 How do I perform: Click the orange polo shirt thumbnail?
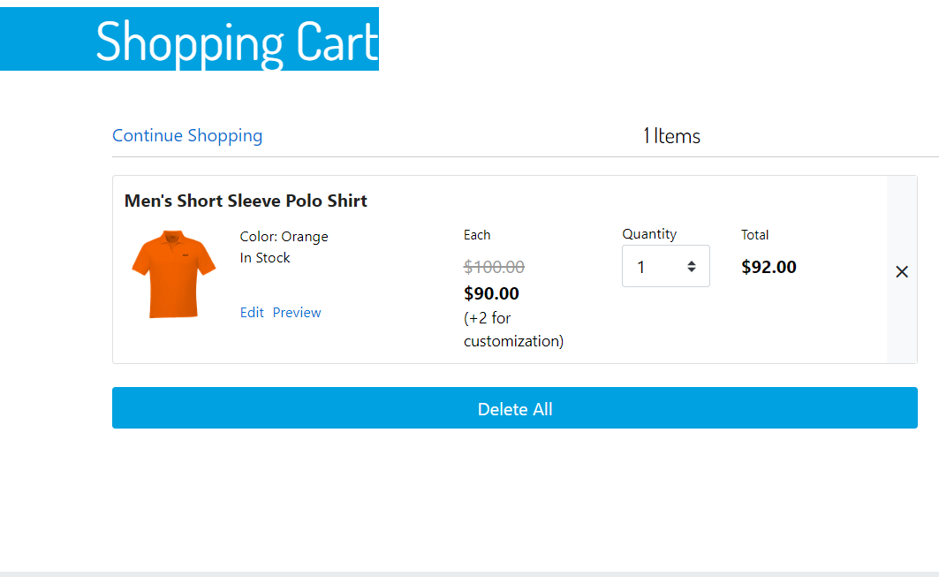point(174,274)
